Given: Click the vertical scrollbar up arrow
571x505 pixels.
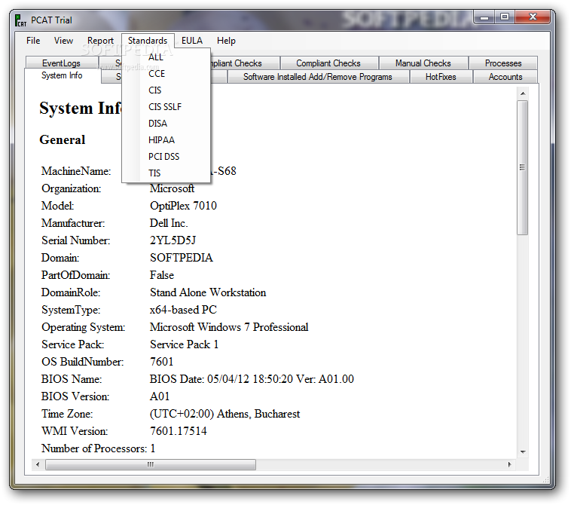Looking at the screenshot, I should pos(523,93).
